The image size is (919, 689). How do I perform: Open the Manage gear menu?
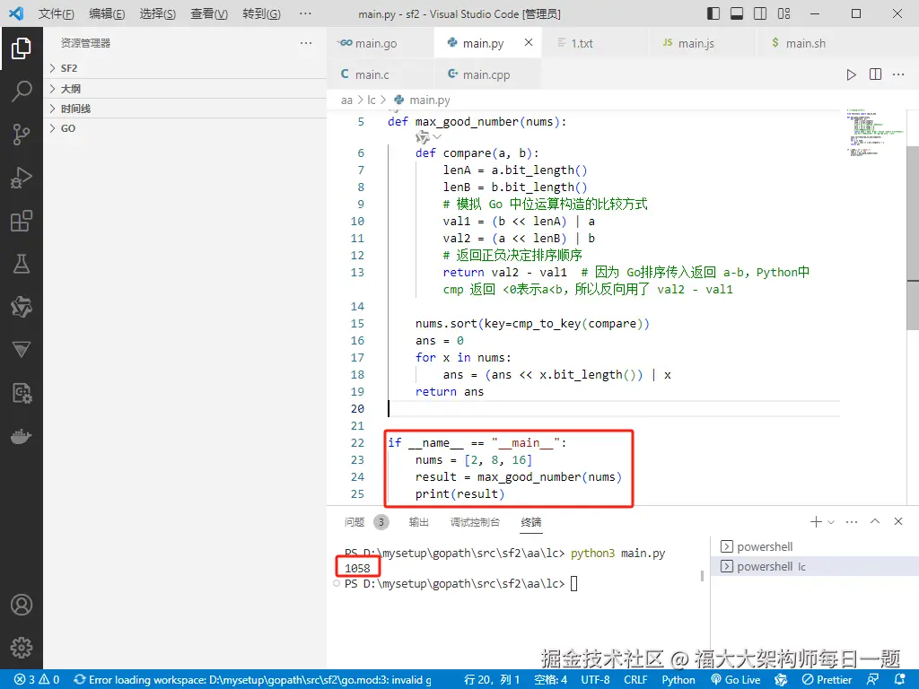[22, 648]
